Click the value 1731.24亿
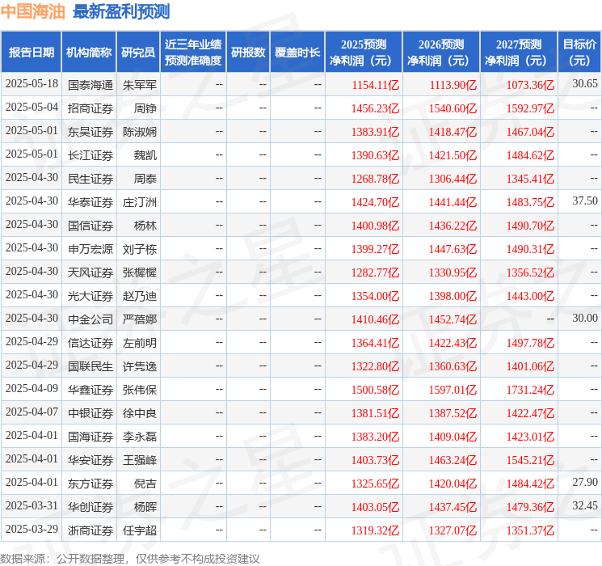The image size is (602, 566). tap(530, 390)
